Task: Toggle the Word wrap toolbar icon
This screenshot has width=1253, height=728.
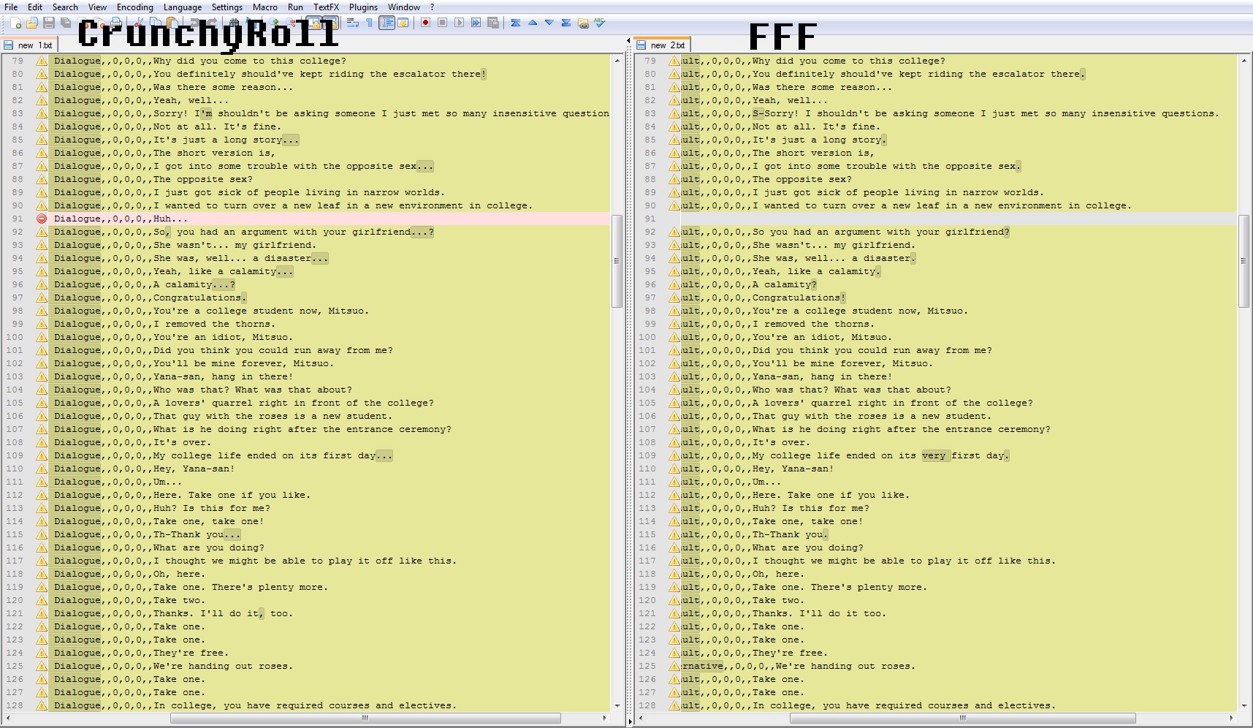Action: click(352, 23)
